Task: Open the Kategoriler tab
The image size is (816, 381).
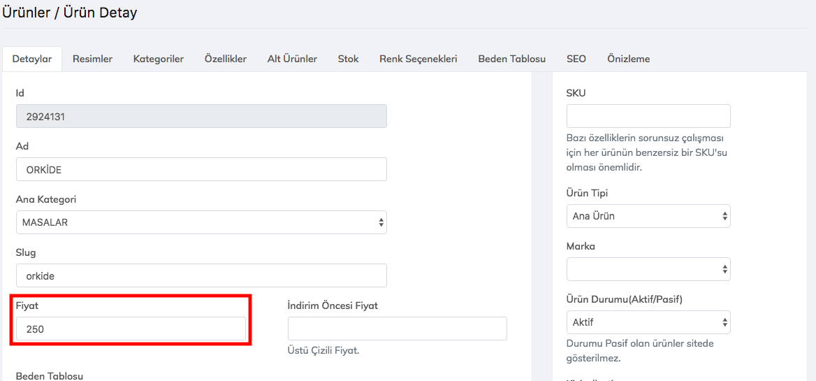Action: coord(158,59)
